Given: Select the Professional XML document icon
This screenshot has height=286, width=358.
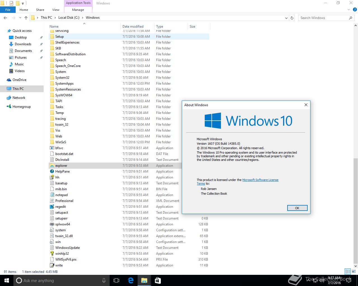Looking at the screenshot, I should click(x=52, y=201).
